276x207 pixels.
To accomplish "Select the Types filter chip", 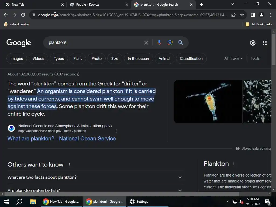I will tap(59, 58).
